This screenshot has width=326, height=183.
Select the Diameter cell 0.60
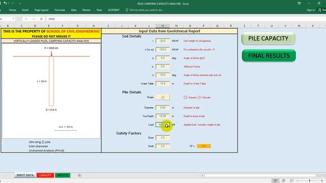click(162, 108)
